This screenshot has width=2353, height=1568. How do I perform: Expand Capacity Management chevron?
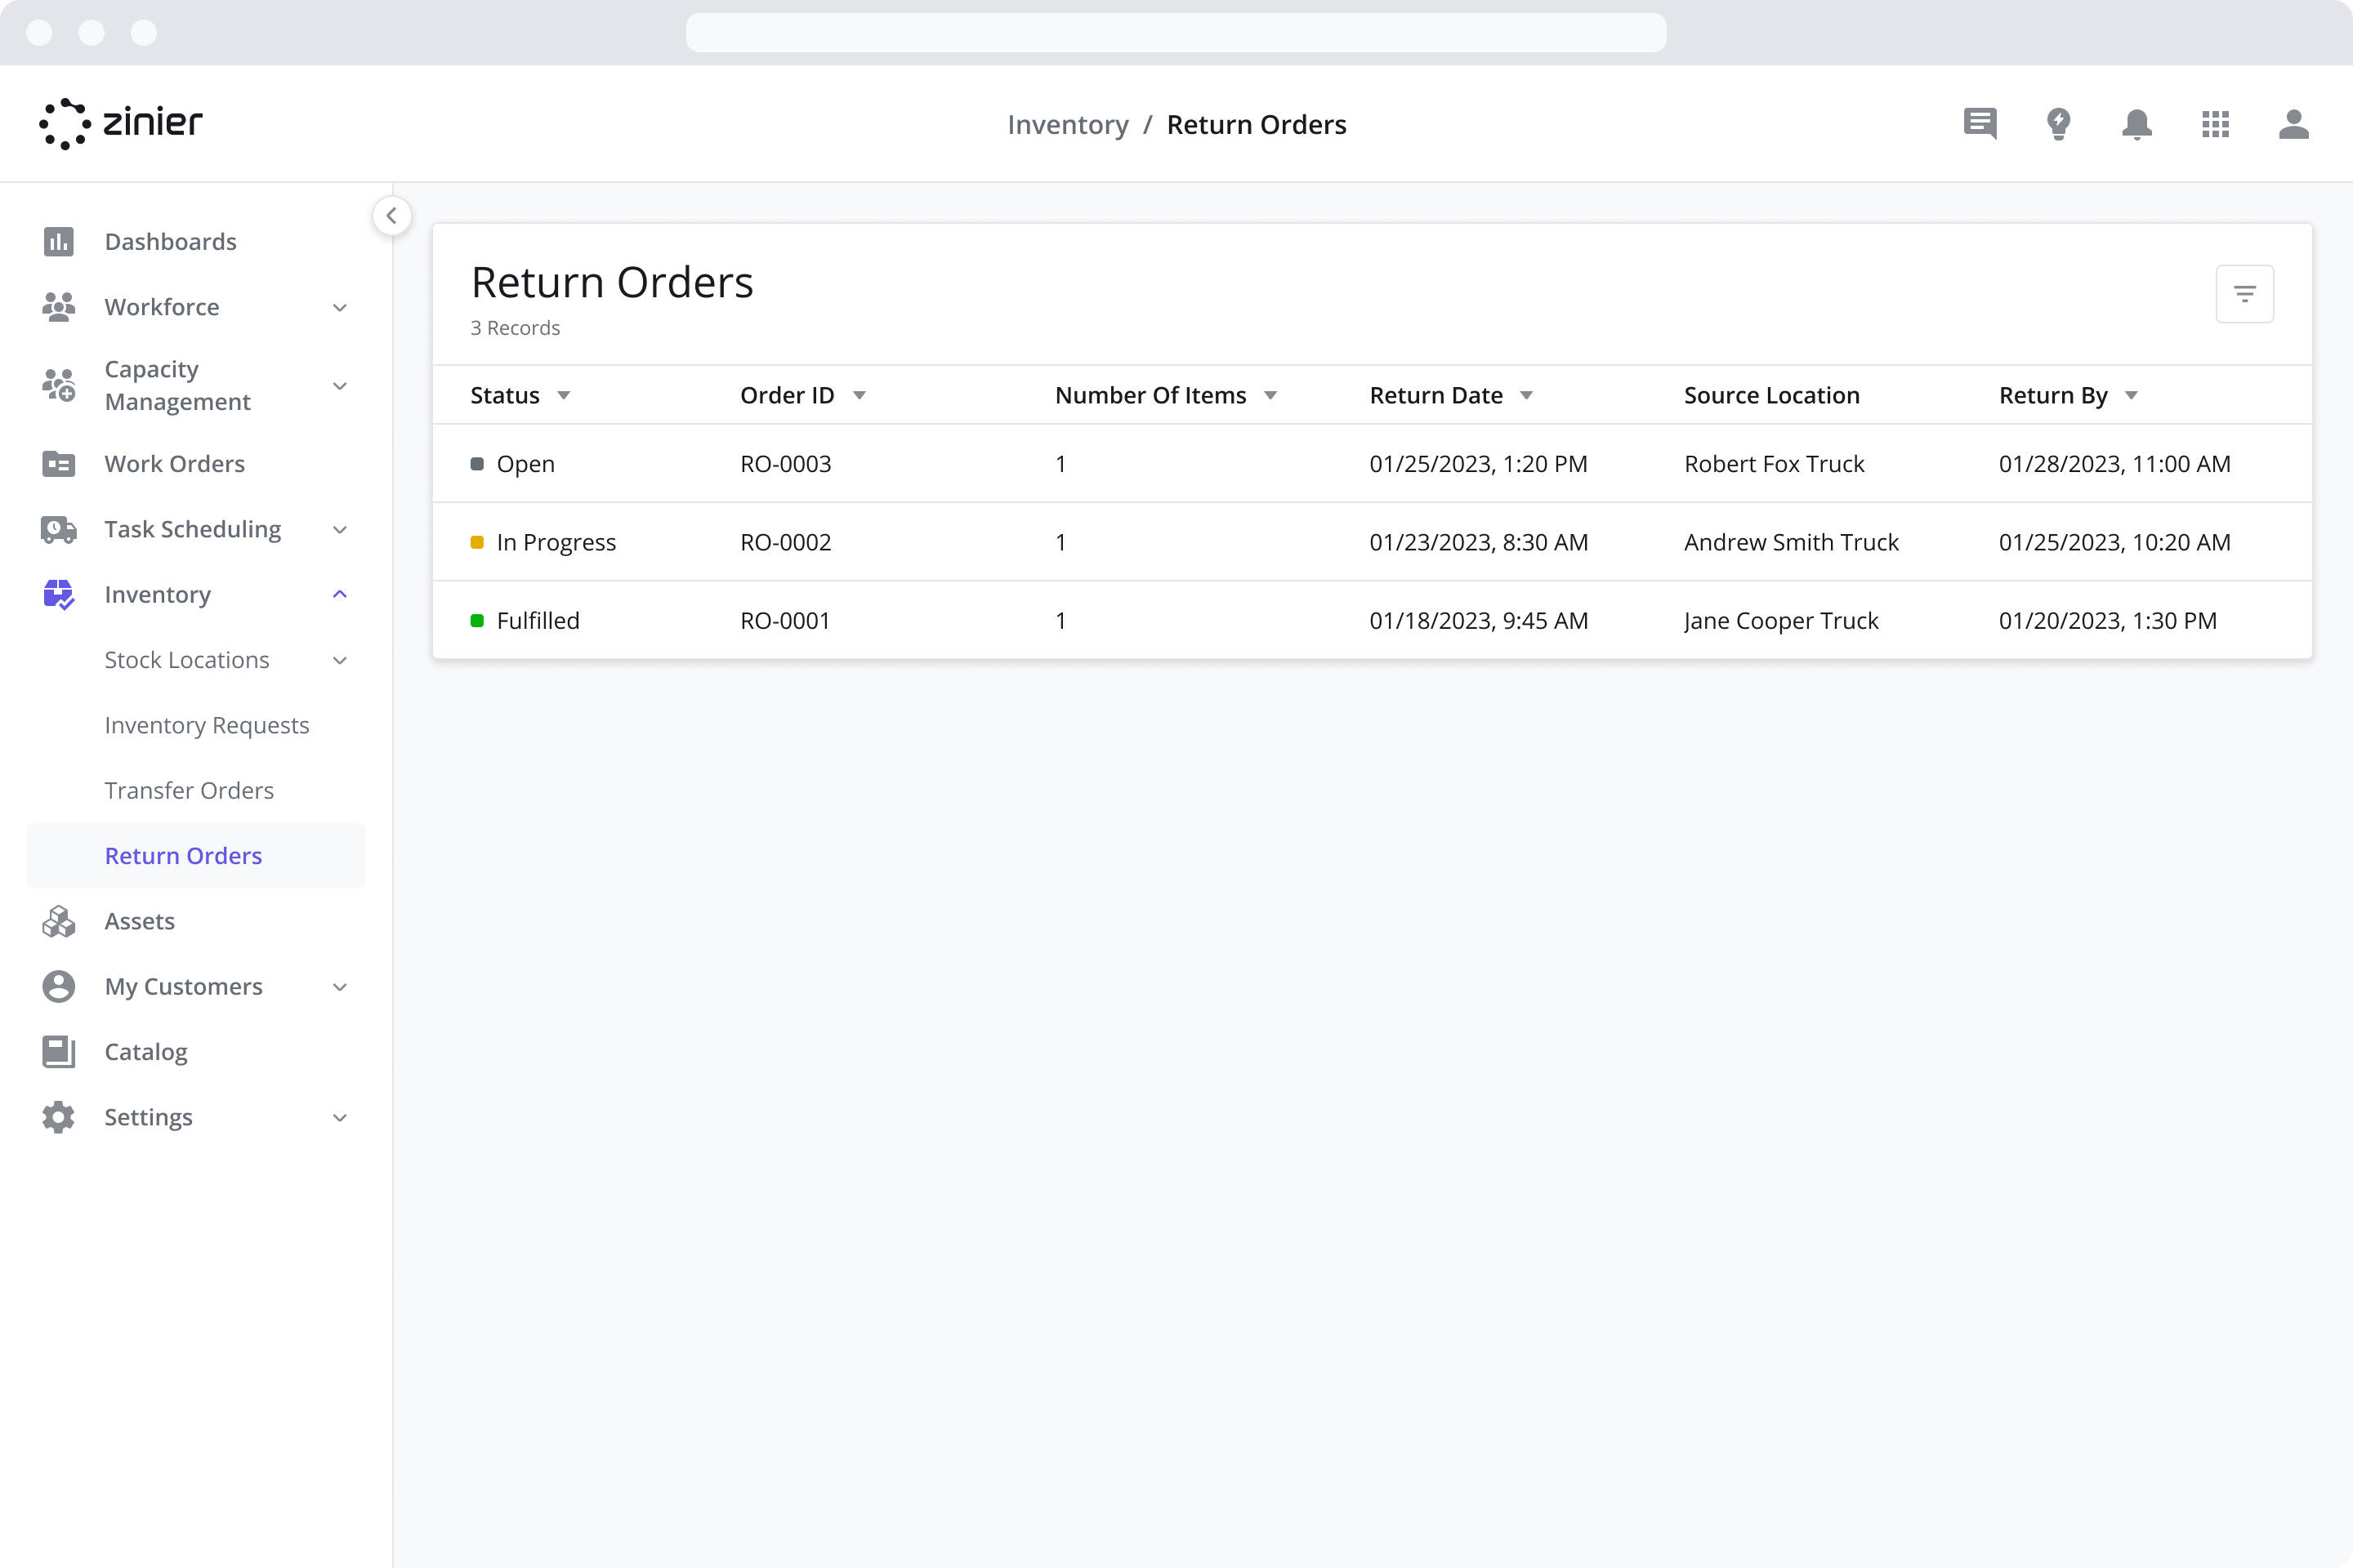(x=340, y=386)
